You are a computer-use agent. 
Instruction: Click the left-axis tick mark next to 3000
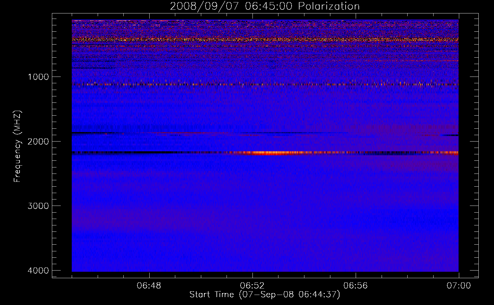tap(55, 206)
